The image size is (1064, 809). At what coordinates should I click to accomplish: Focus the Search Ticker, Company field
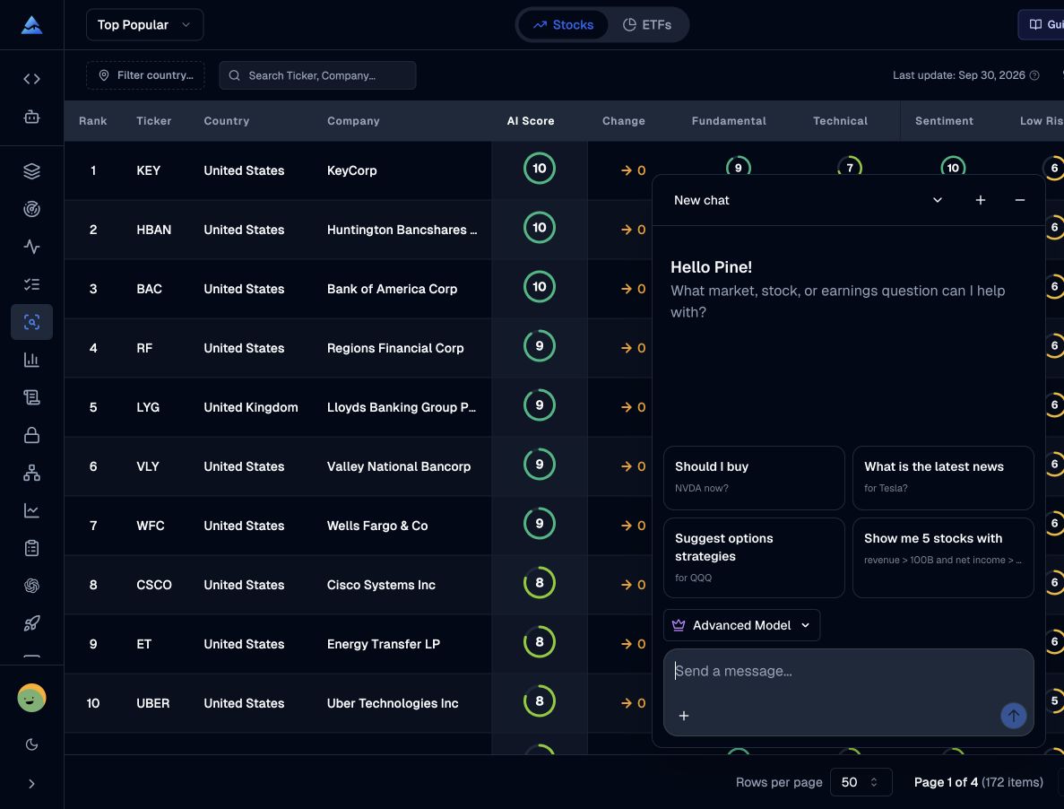coord(317,75)
